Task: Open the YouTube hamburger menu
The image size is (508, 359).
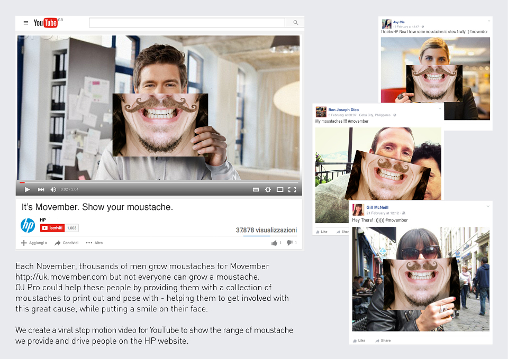Action: (x=26, y=23)
